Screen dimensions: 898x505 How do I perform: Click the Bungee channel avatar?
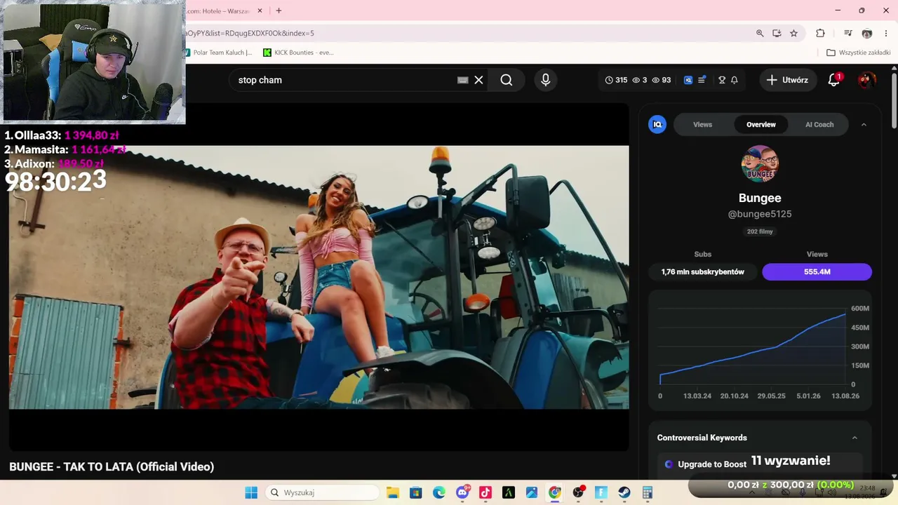(x=760, y=164)
